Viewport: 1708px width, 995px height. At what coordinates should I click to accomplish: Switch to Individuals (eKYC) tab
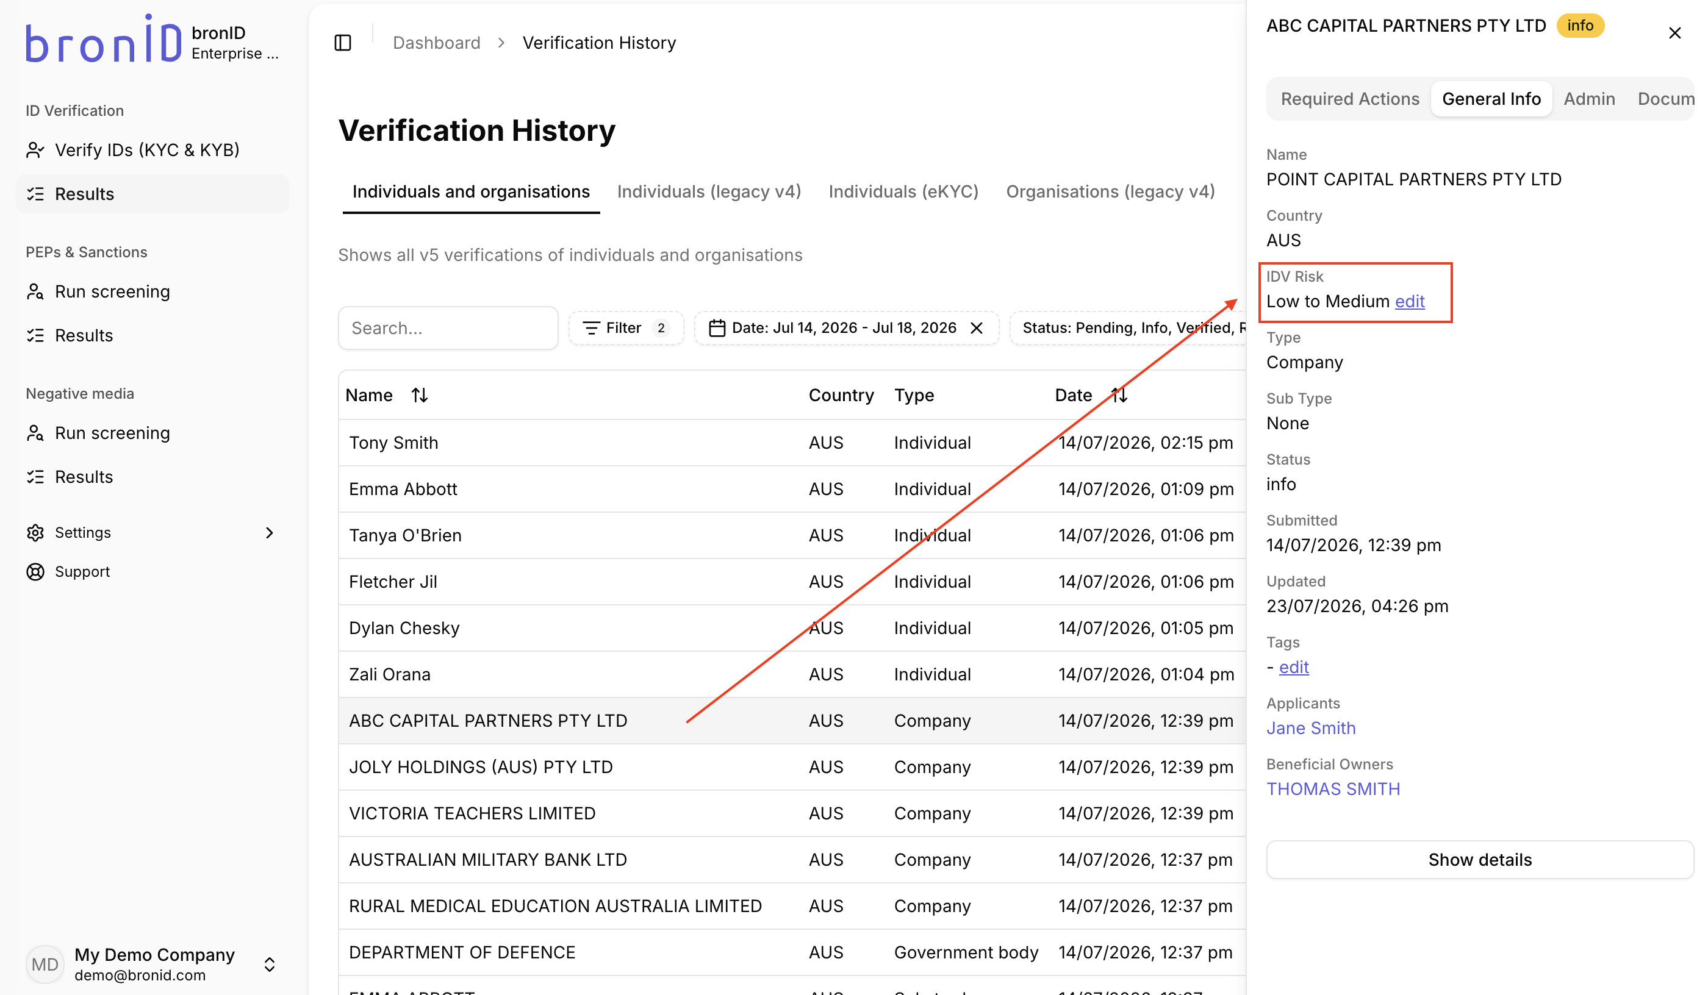click(903, 191)
